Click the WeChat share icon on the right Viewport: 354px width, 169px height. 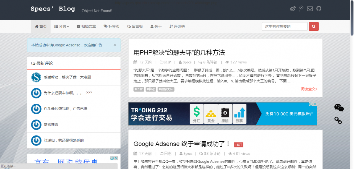(x=339, y=108)
